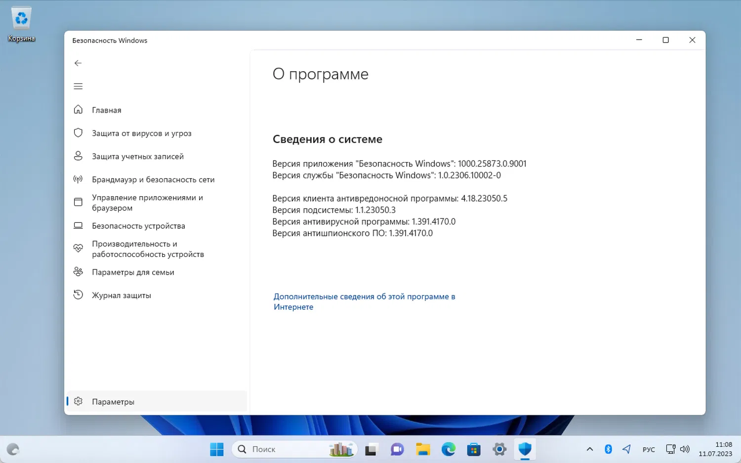Click the Версия подсистемы 1.1.23050.3 line
Viewport: 741px width, 463px height.
334,210
